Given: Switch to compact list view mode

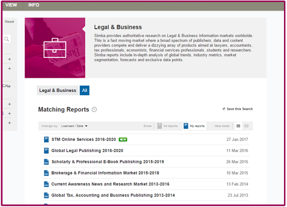Looking at the screenshot, I should click(x=238, y=126).
